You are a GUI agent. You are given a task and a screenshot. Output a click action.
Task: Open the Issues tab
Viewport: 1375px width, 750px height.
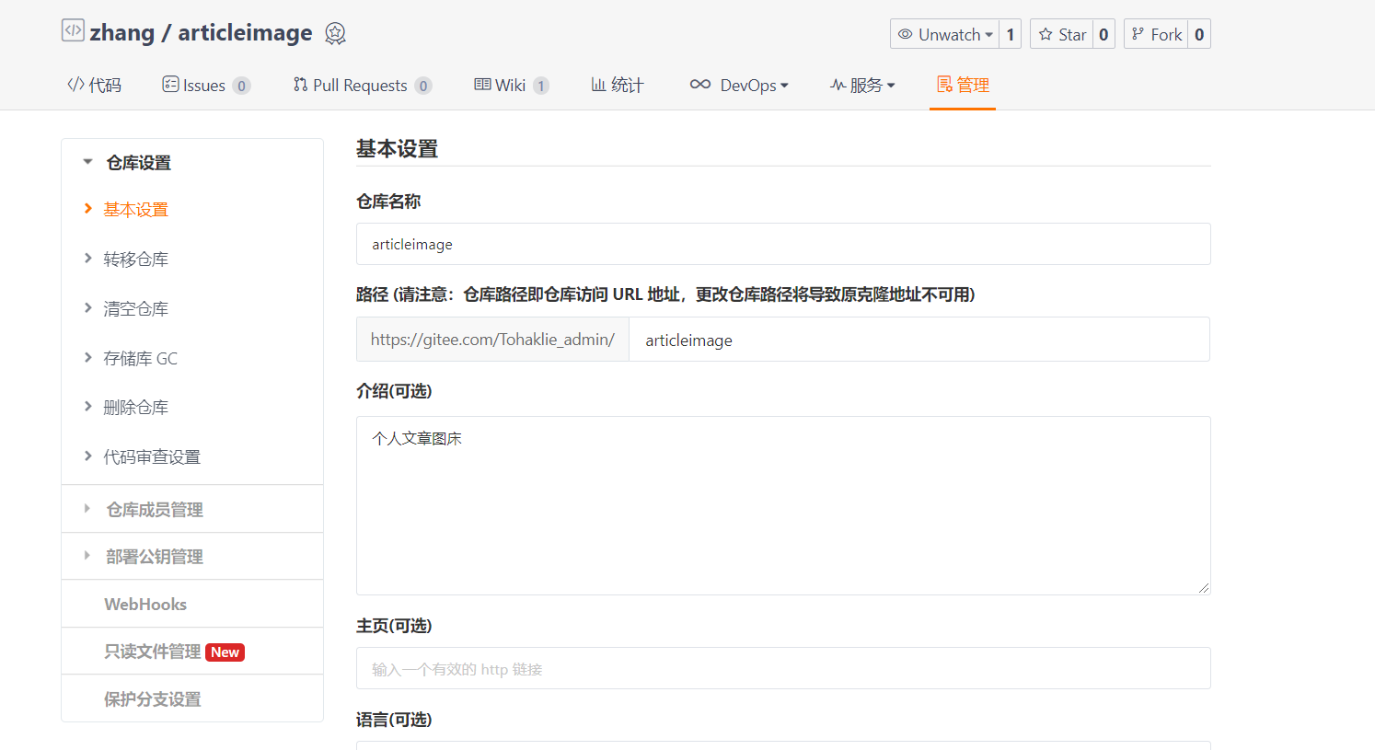click(206, 85)
